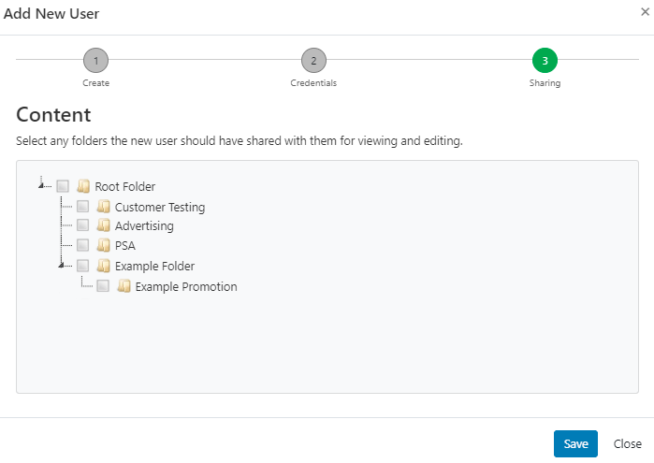Click the Example Promotion folder icon
This screenshot has width=654, height=463.
[x=124, y=286]
